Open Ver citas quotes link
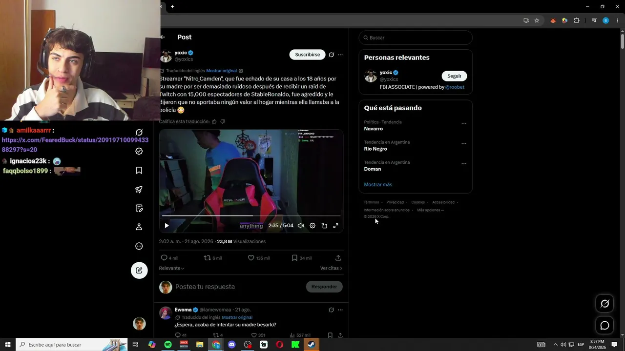Image resolution: width=625 pixels, height=351 pixels. (x=331, y=268)
